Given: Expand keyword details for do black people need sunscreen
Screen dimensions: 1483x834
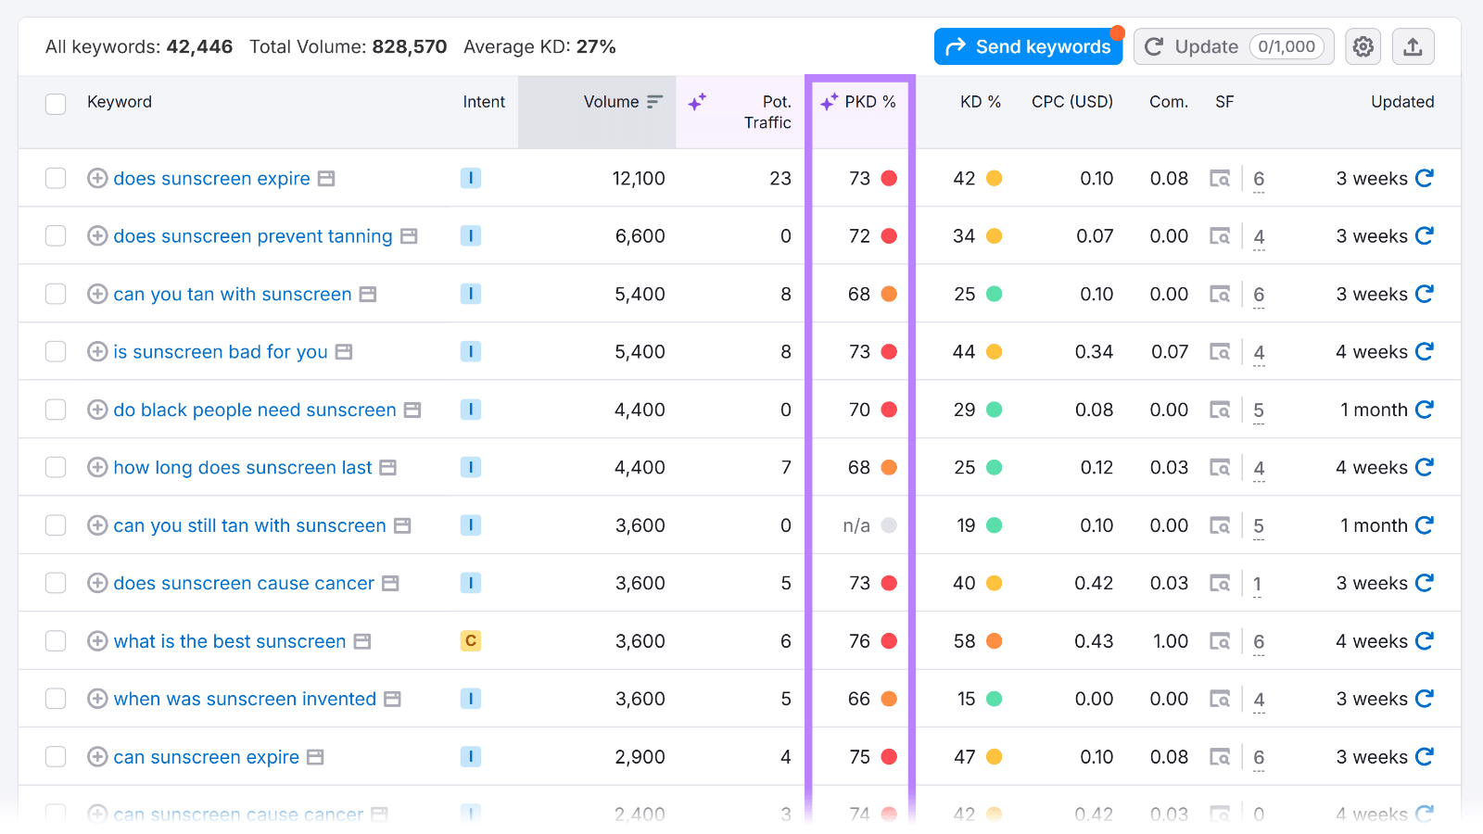Looking at the screenshot, I should pyautogui.click(x=97, y=409).
